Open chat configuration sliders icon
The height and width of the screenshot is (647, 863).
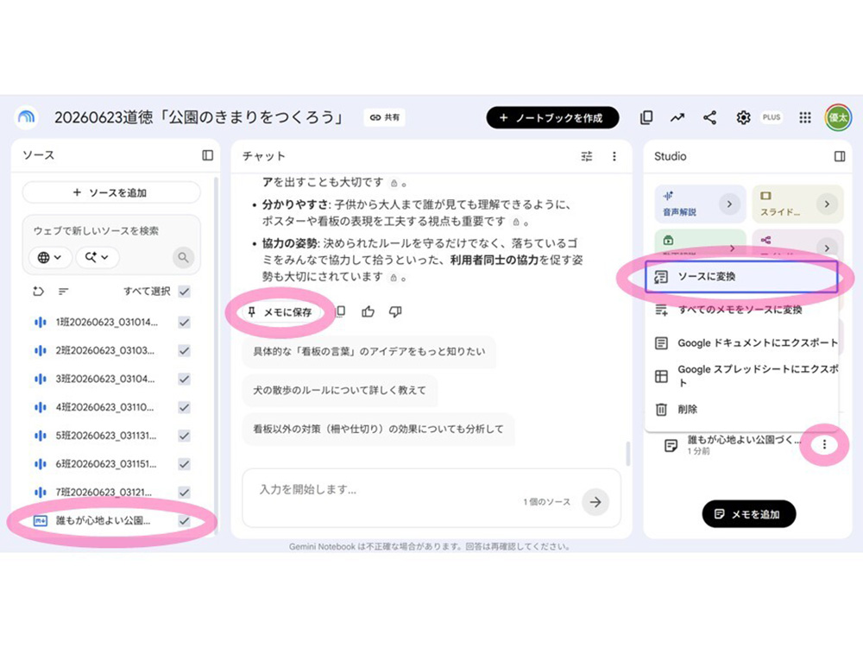pyautogui.click(x=587, y=156)
